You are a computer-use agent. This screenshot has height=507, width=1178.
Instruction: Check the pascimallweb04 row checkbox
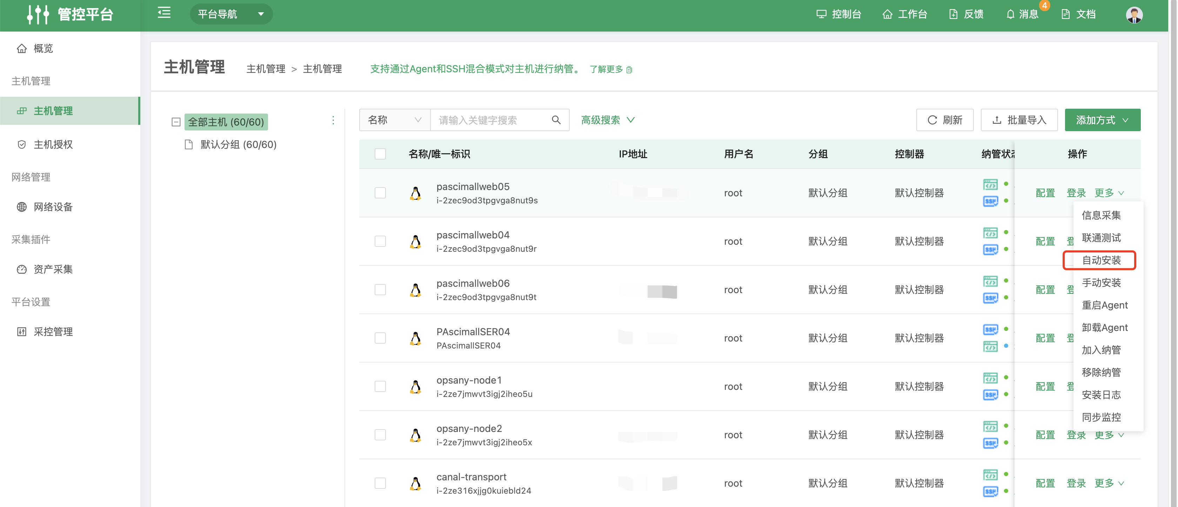pos(380,241)
